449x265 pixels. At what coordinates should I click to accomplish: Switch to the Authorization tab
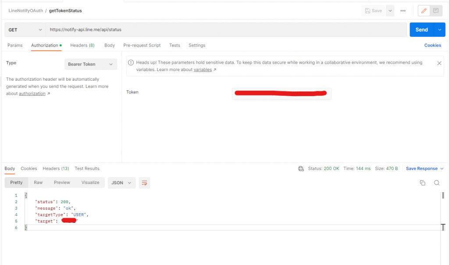[46, 45]
